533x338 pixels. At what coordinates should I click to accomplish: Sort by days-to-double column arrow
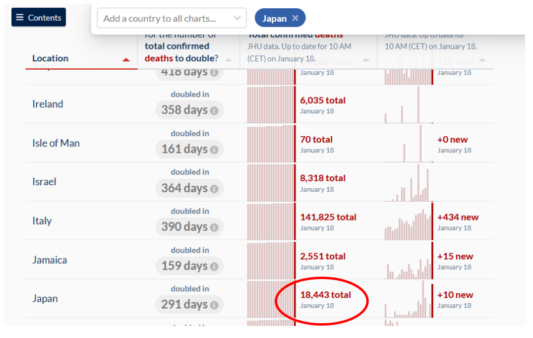(229, 60)
